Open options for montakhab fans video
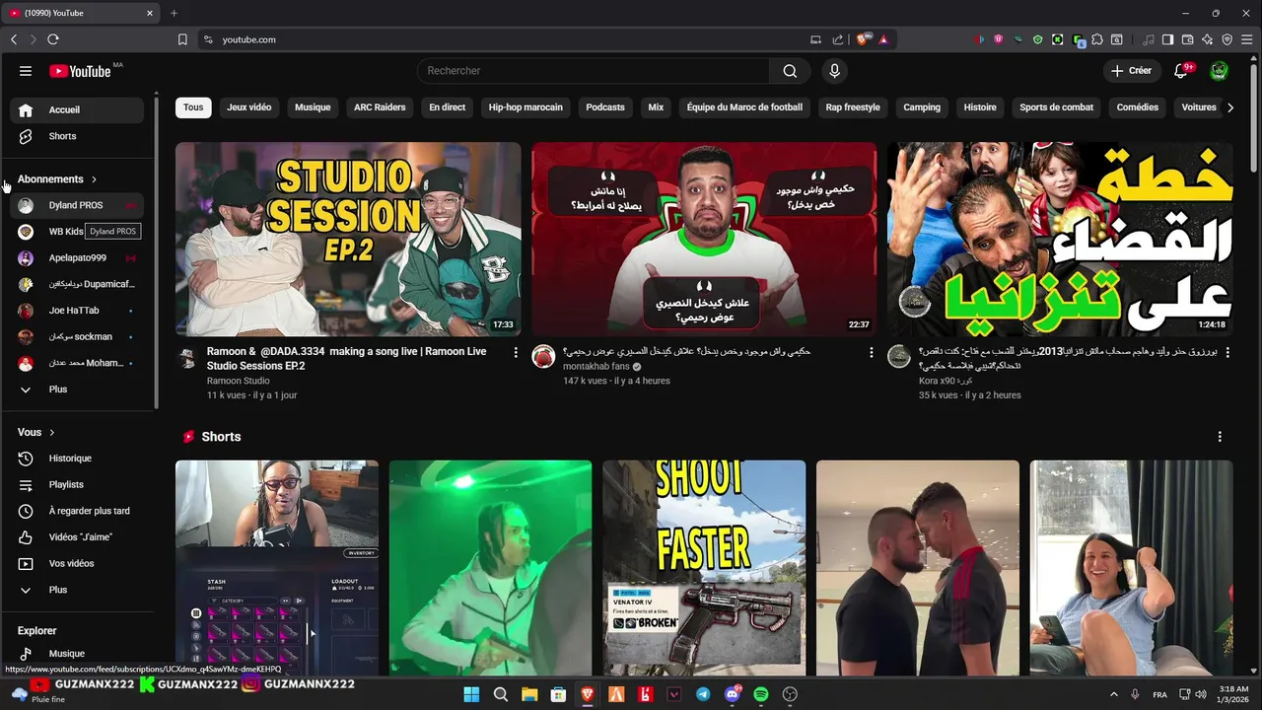Viewport: 1262px width, 710px height. tap(871, 352)
